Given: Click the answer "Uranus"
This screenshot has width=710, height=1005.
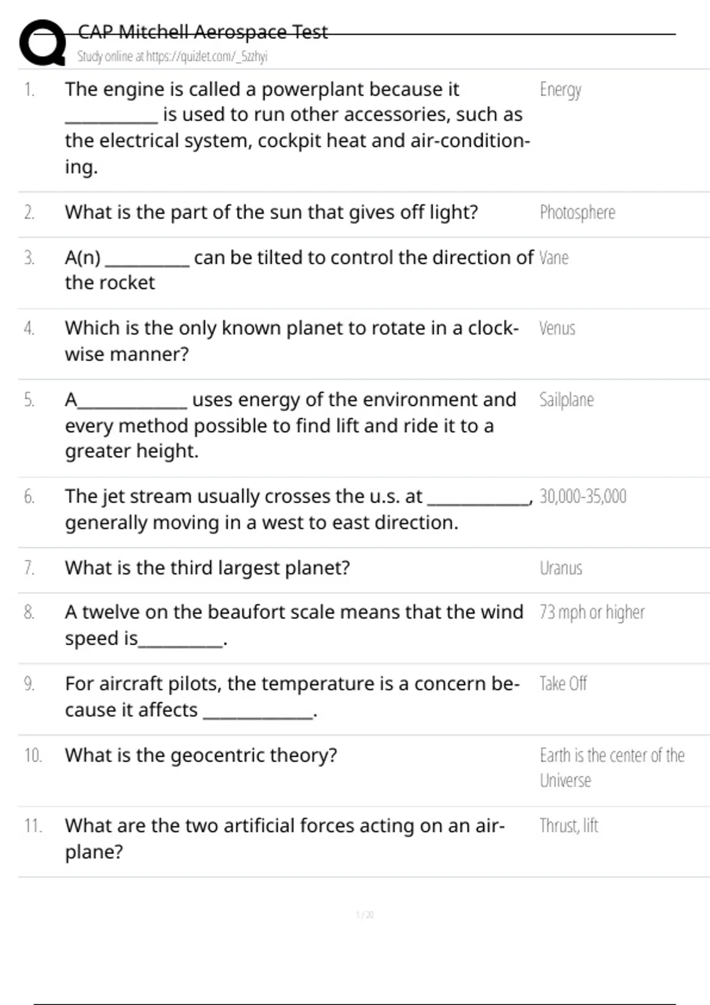Looking at the screenshot, I should click(560, 568).
